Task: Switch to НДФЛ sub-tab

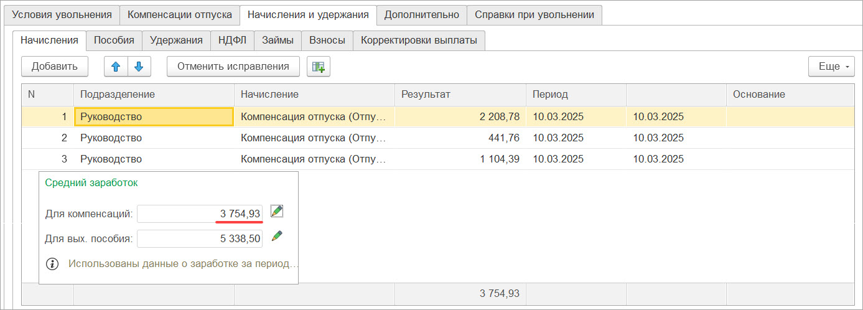Action: (x=232, y=40)
